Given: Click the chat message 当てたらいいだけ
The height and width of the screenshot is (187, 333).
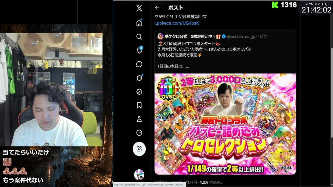Looking at the screenshot, I should click(26, 152).
